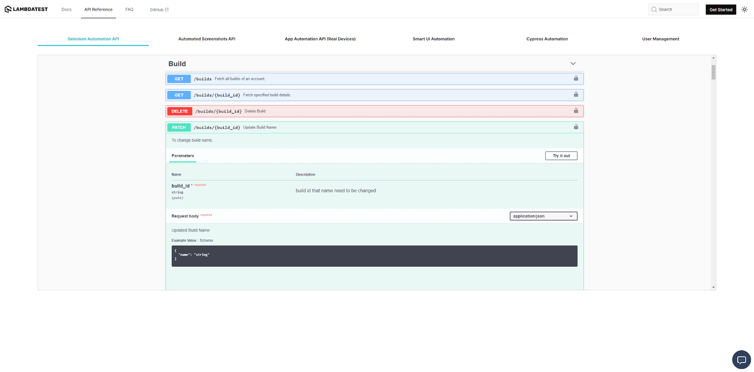Click the 'Updated Build Name' text
This screenshot has height=372, width=754.
pyautogui.click(x=190, y=230)
